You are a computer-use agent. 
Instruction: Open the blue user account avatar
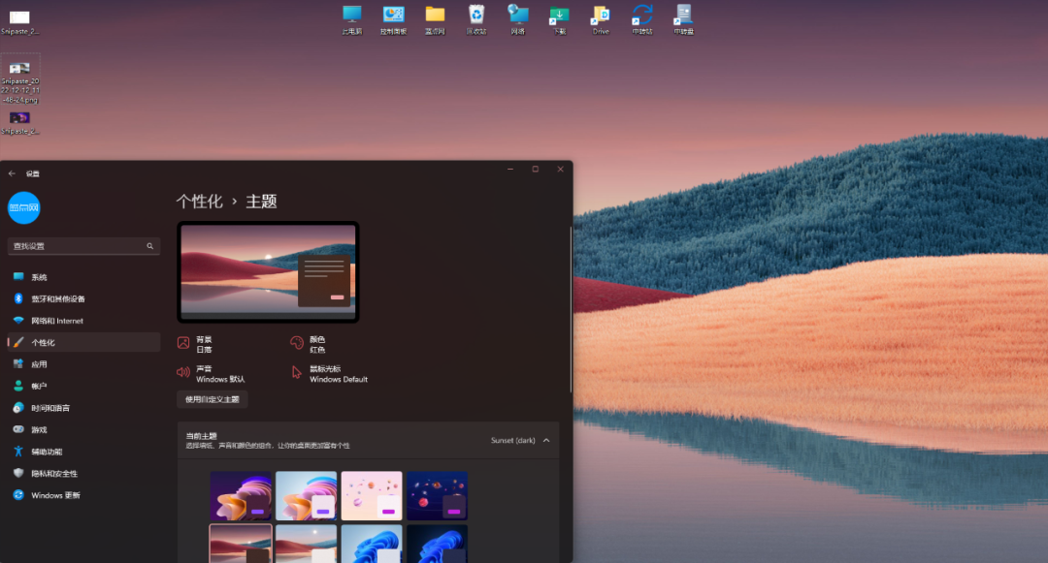point(24,208)
